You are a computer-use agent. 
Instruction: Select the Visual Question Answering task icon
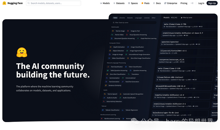pyautogui.click(x=127, y=35)
